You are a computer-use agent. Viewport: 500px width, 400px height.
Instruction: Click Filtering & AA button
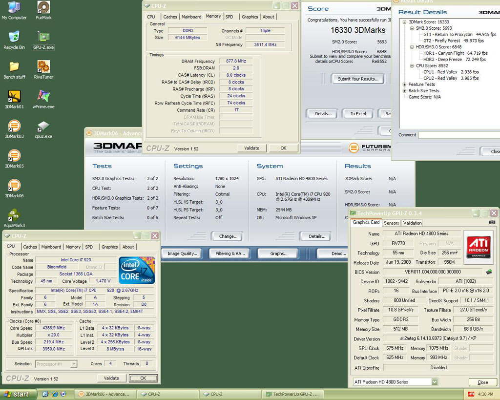point(230,253)
